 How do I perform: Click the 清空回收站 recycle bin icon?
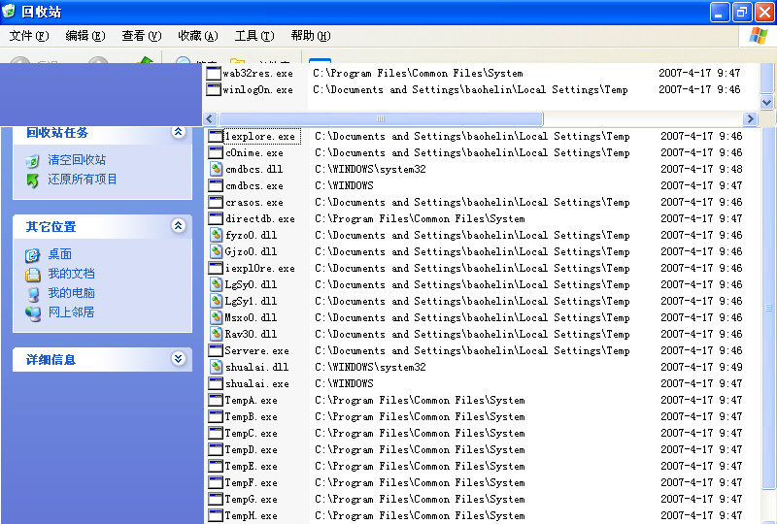pyautogui.click(x=32, y=161)
